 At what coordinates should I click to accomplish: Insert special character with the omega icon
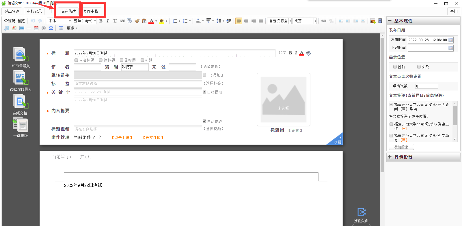coord(51,28)
